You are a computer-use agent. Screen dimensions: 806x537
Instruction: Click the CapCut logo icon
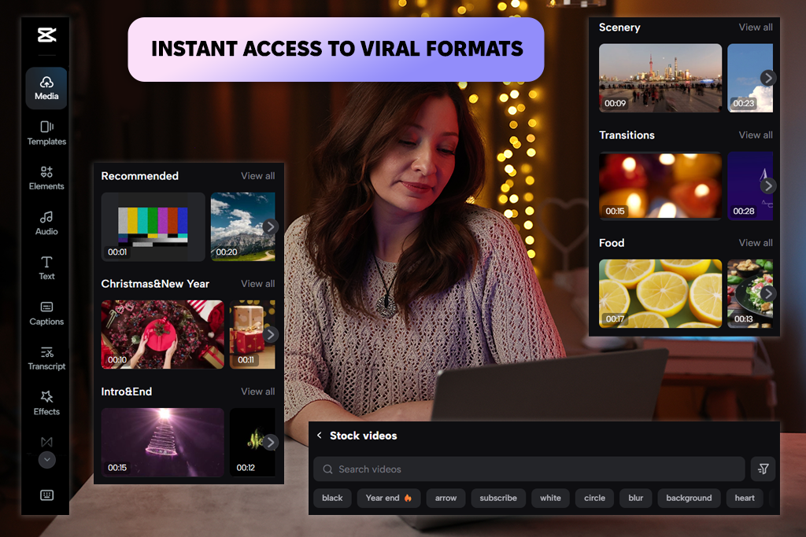(x=46, y=35)
